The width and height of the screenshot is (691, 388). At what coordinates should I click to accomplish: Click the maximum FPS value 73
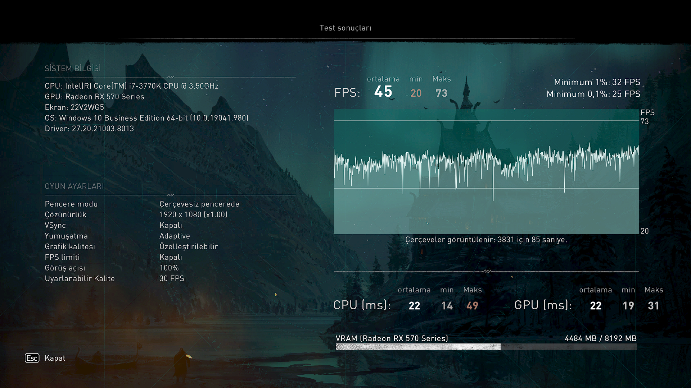pyautogui.click(x=442, y=93)
